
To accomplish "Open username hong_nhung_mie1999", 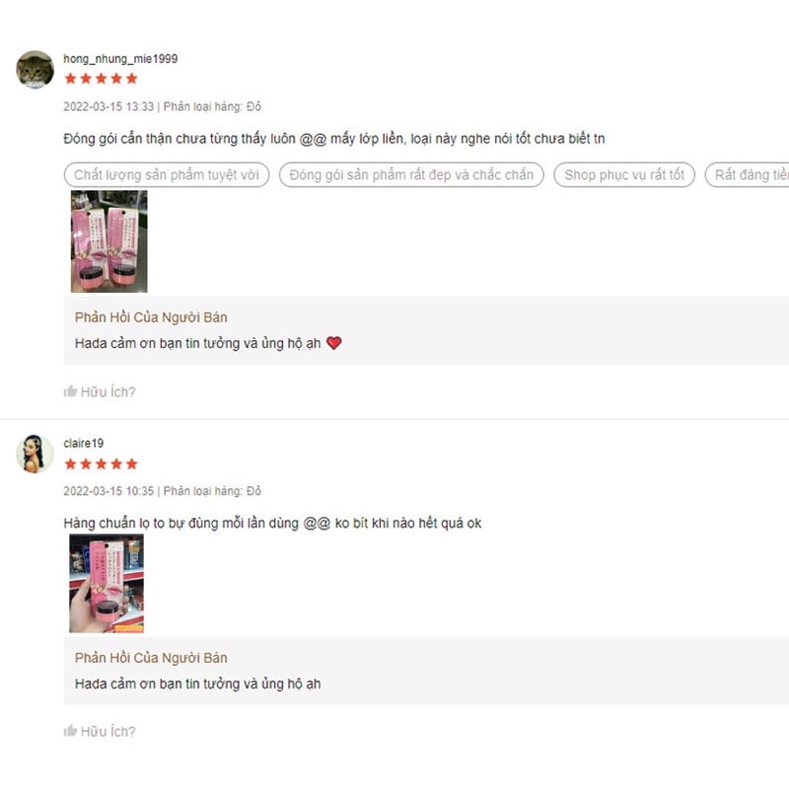I will point(120,59).
